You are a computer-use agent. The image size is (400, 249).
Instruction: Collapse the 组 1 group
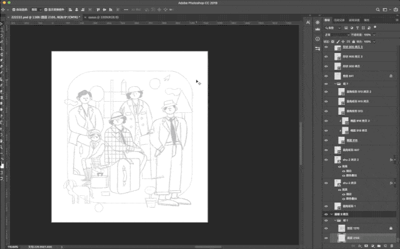pyautogui.click(x=335, y=220)
